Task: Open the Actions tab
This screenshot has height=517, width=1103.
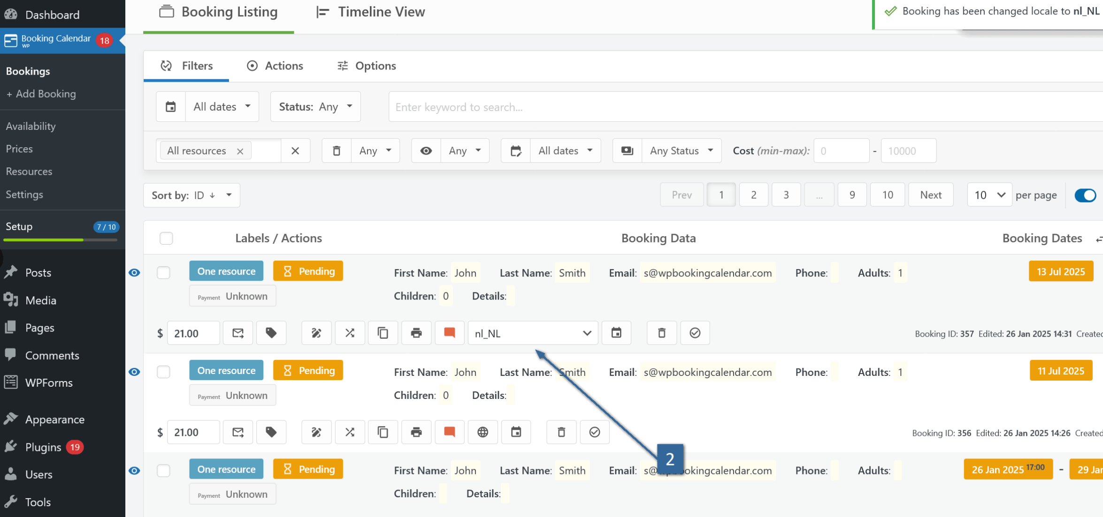Action: click(x=276, y=66)
